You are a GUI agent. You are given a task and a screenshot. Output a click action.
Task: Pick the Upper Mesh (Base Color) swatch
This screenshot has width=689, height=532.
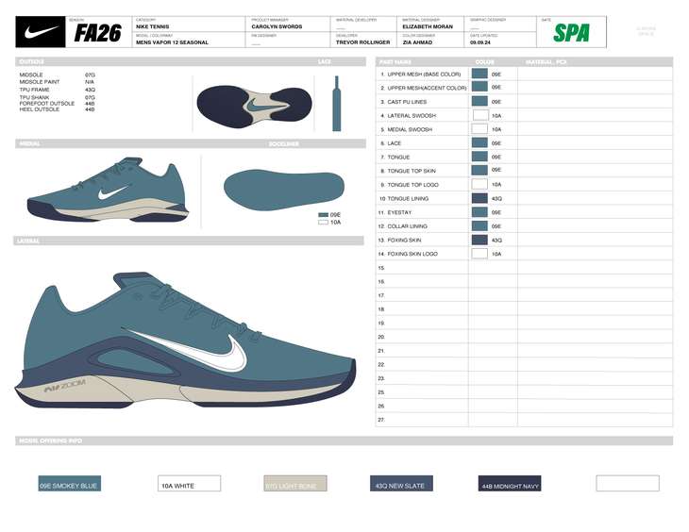(479, 74)
